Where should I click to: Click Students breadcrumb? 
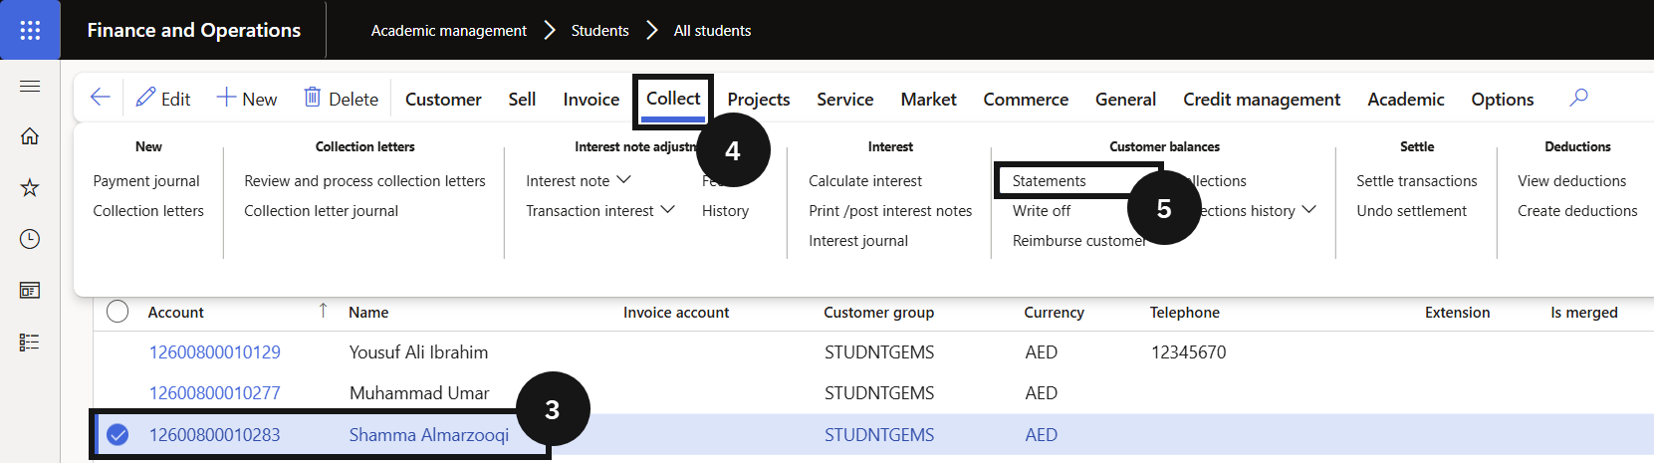click(599, 31)
